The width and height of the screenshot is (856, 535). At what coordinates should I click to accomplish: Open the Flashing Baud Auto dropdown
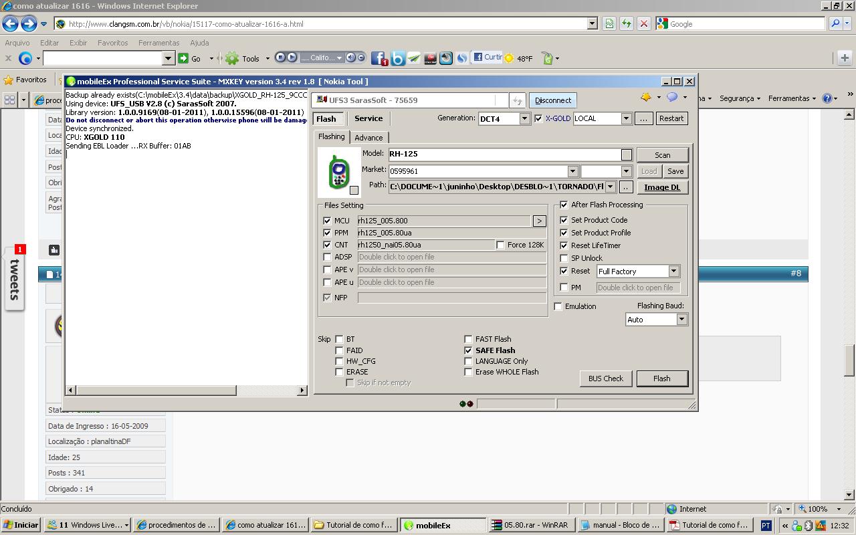click(x=681, y=320)
